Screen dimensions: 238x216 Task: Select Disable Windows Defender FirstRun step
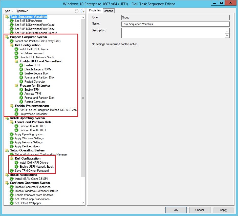tap(36, 191)
